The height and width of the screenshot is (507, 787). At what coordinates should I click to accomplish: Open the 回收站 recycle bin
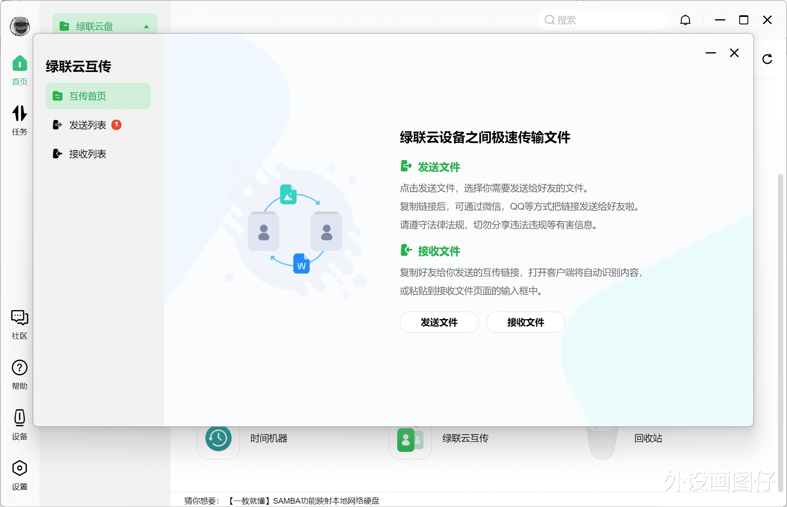(x=648, y=438)
